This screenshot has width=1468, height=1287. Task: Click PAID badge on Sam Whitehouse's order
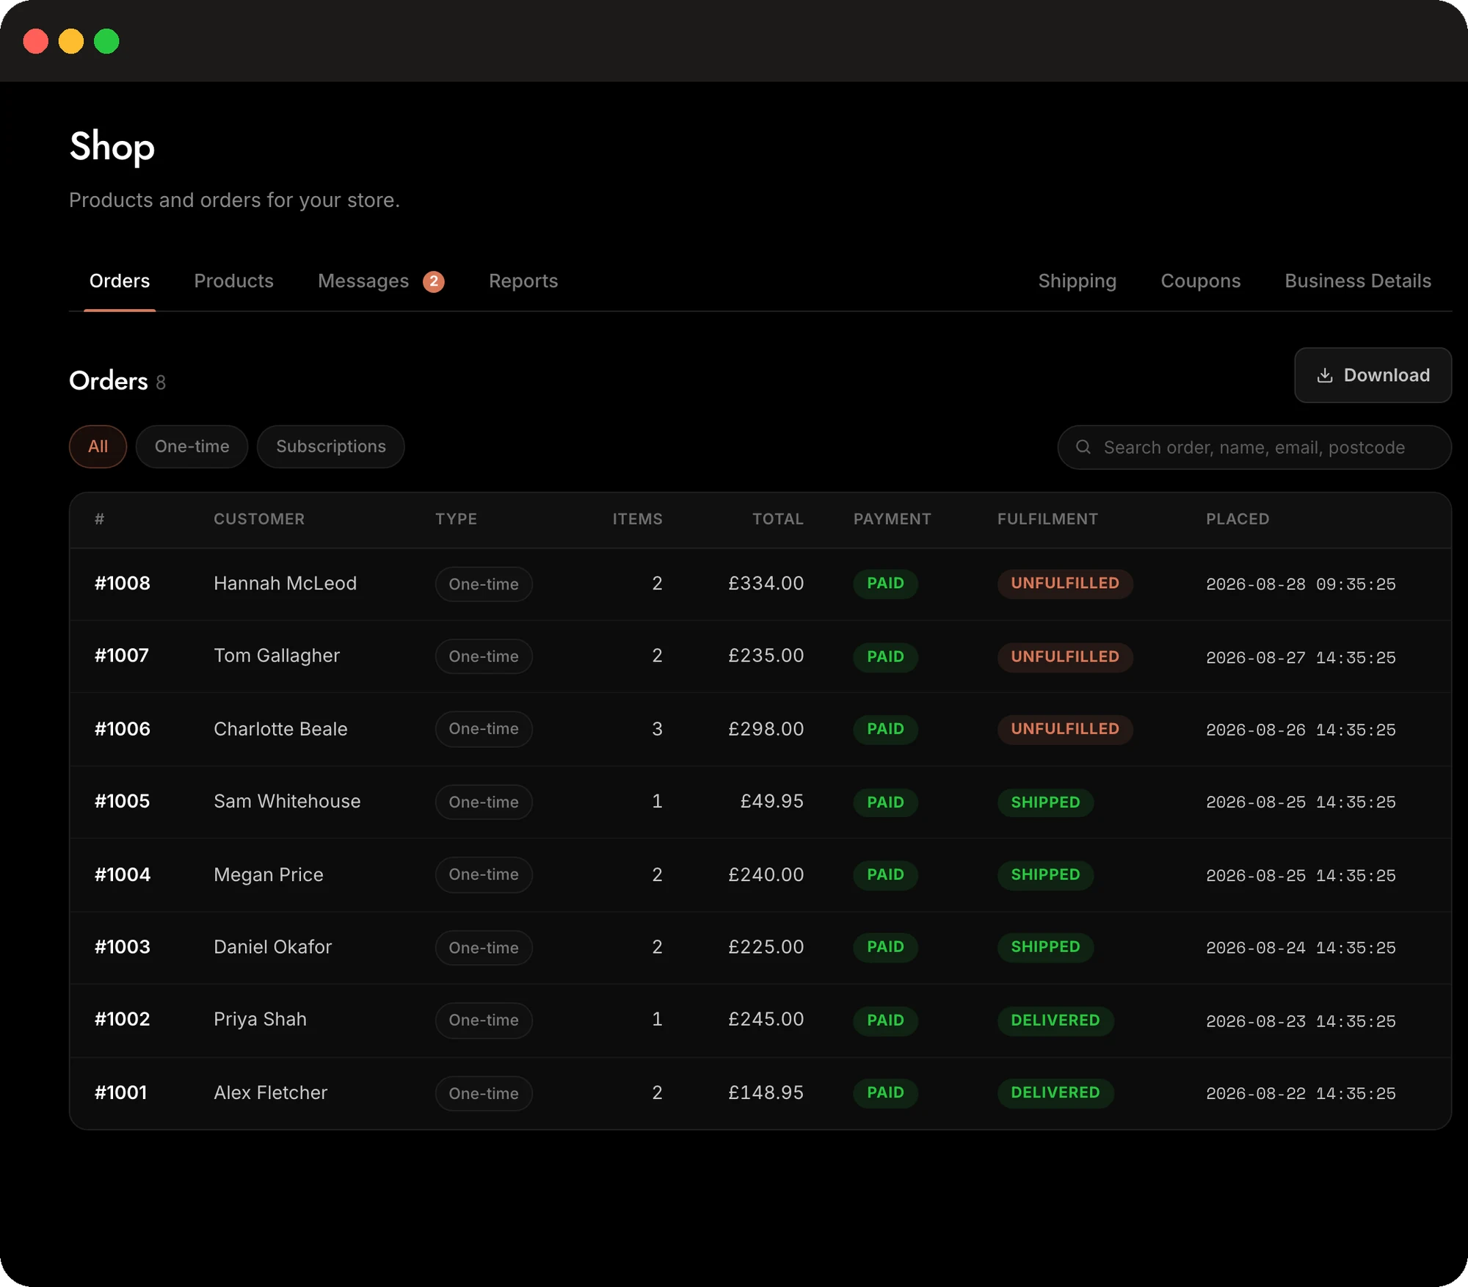[x=885, y=802]
